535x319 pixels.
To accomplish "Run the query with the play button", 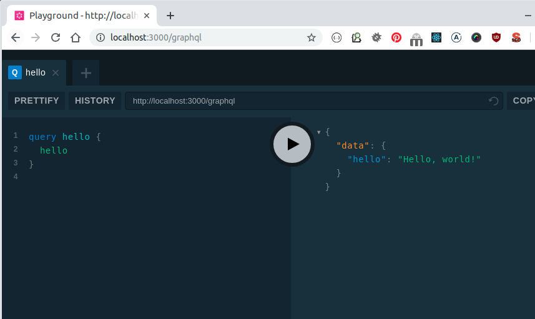I will (x=292, y=144).
